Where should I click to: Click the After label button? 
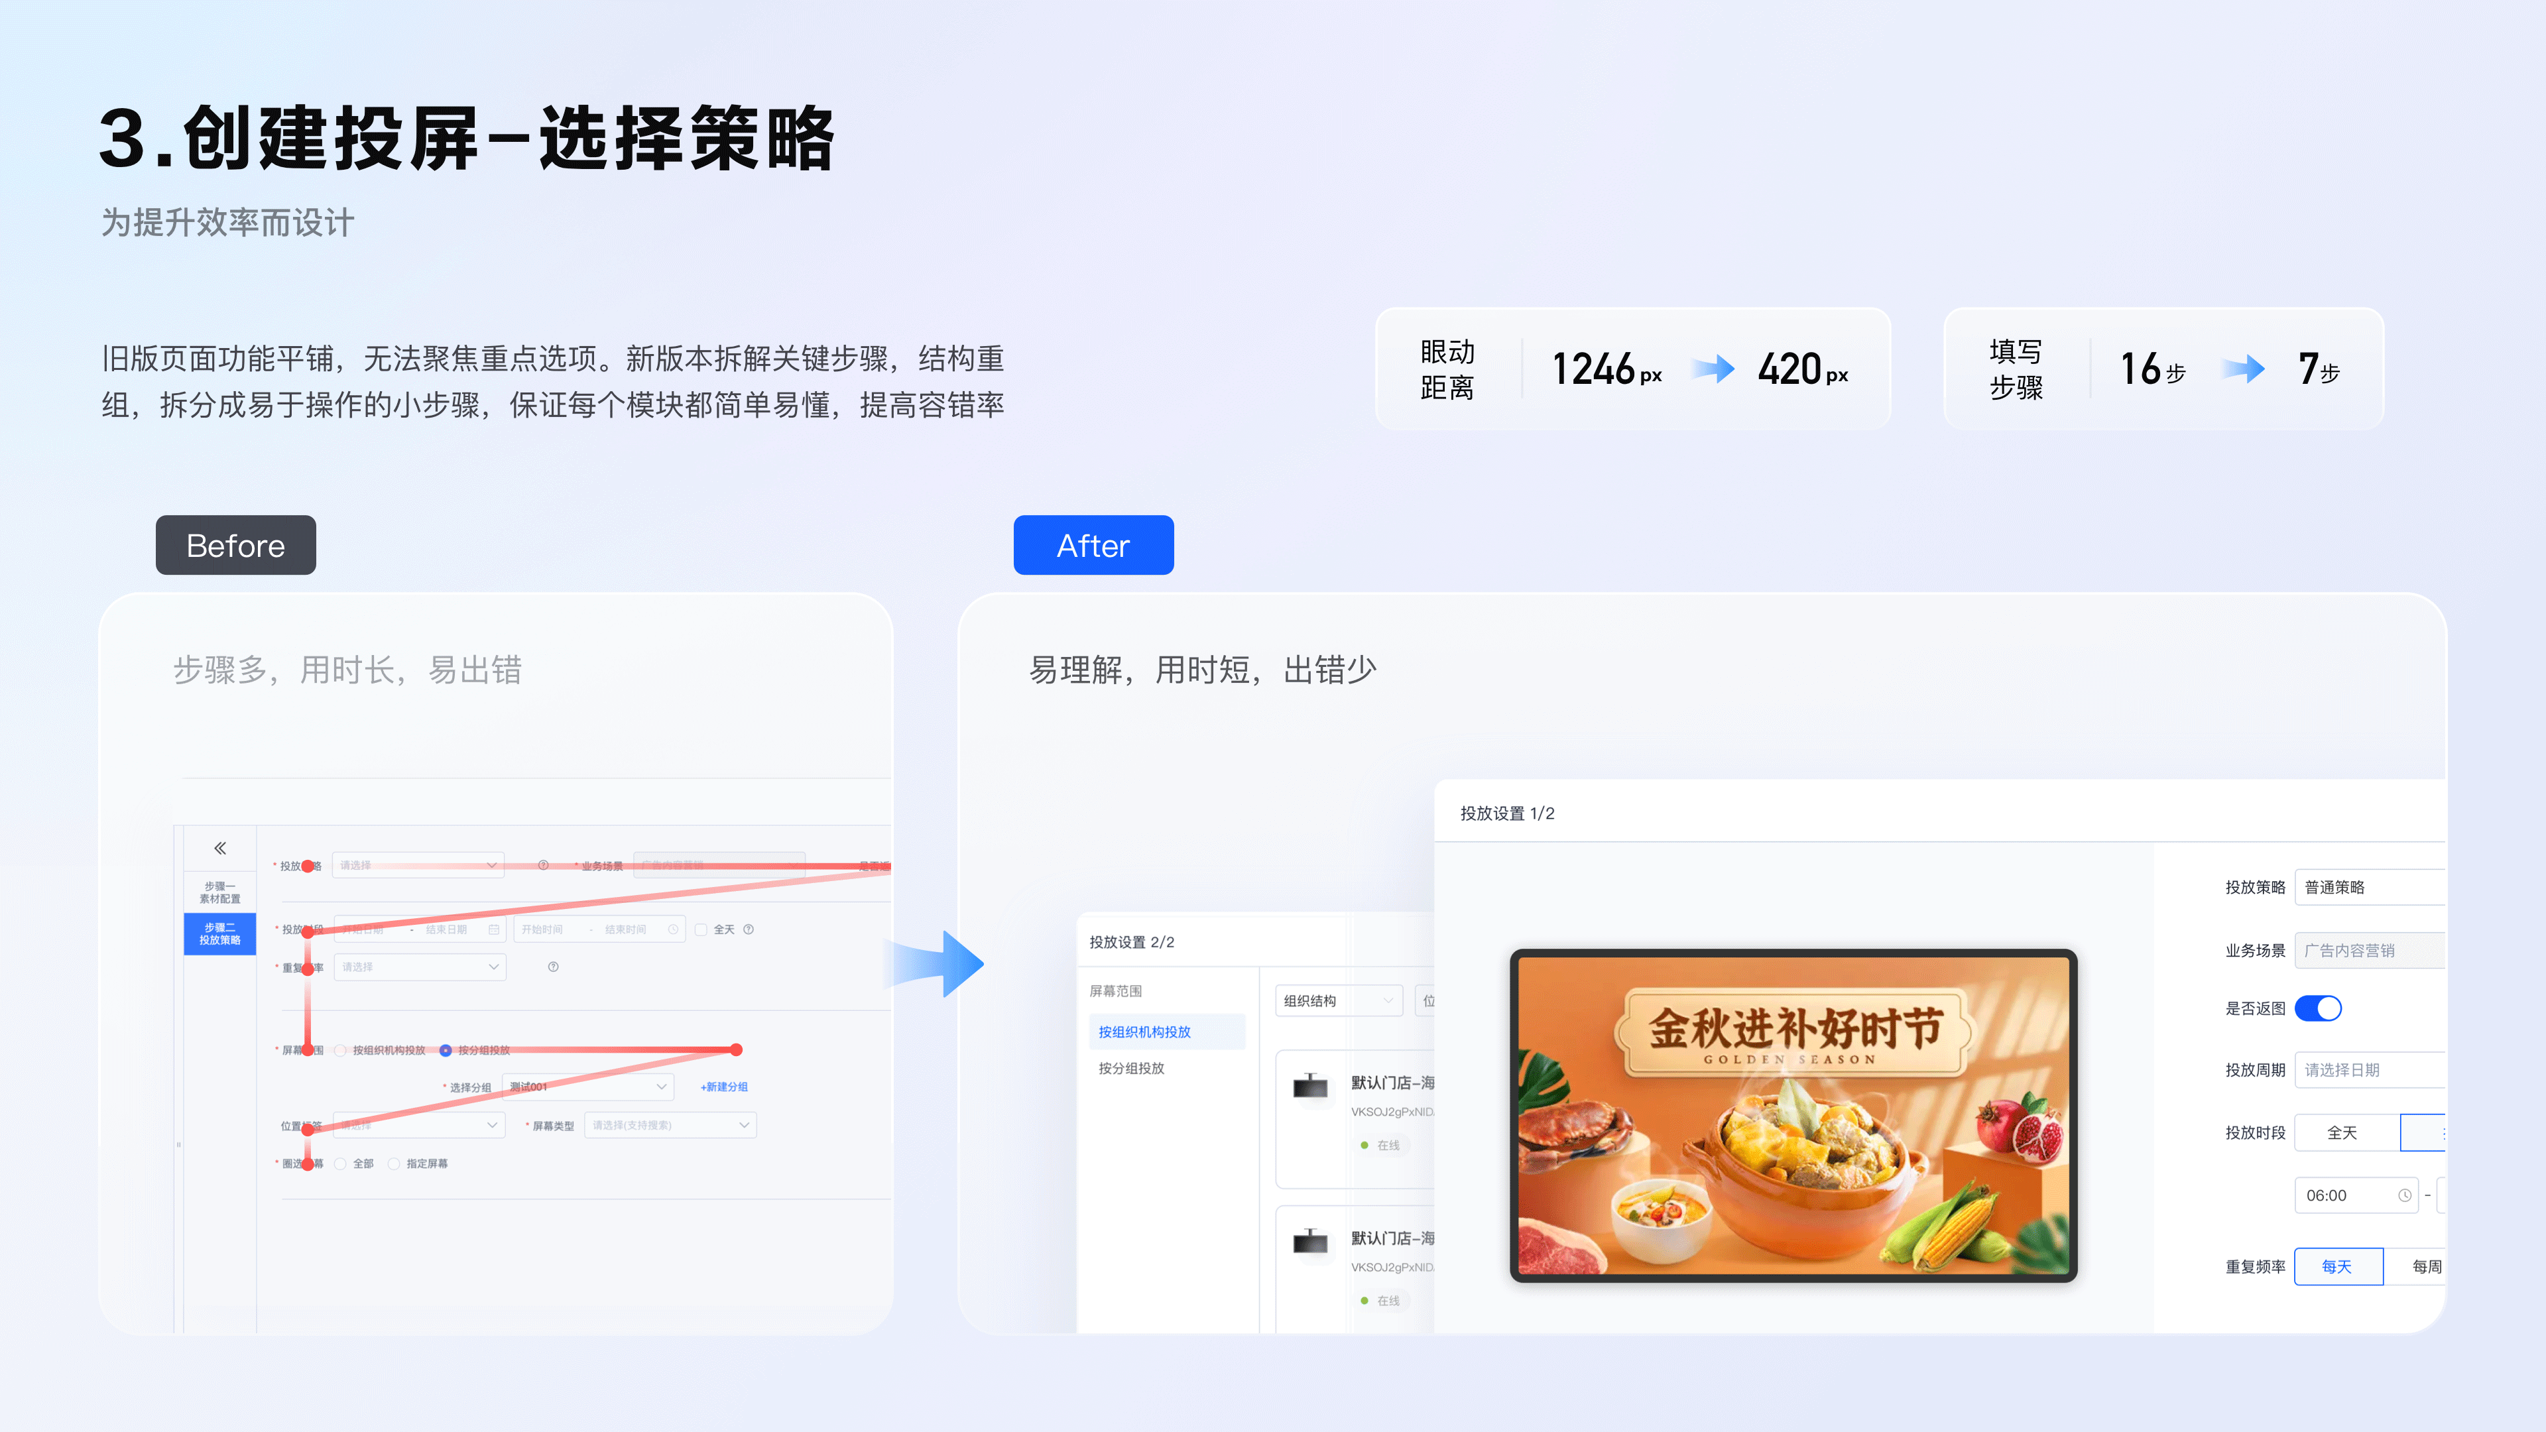tap(1093, 544)
